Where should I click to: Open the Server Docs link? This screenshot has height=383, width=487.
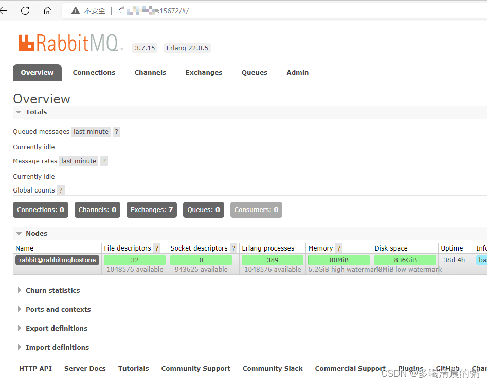coord(85,369)
